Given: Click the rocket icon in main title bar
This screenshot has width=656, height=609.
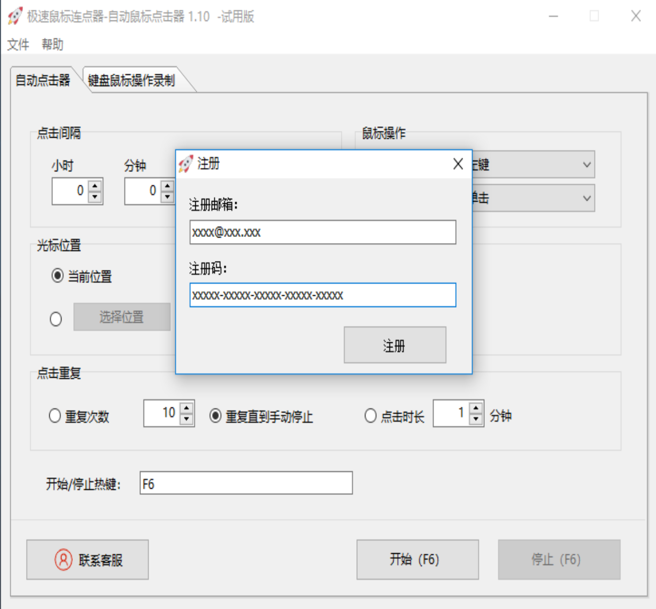Looking at the screenshot, I should coord(15,16).
